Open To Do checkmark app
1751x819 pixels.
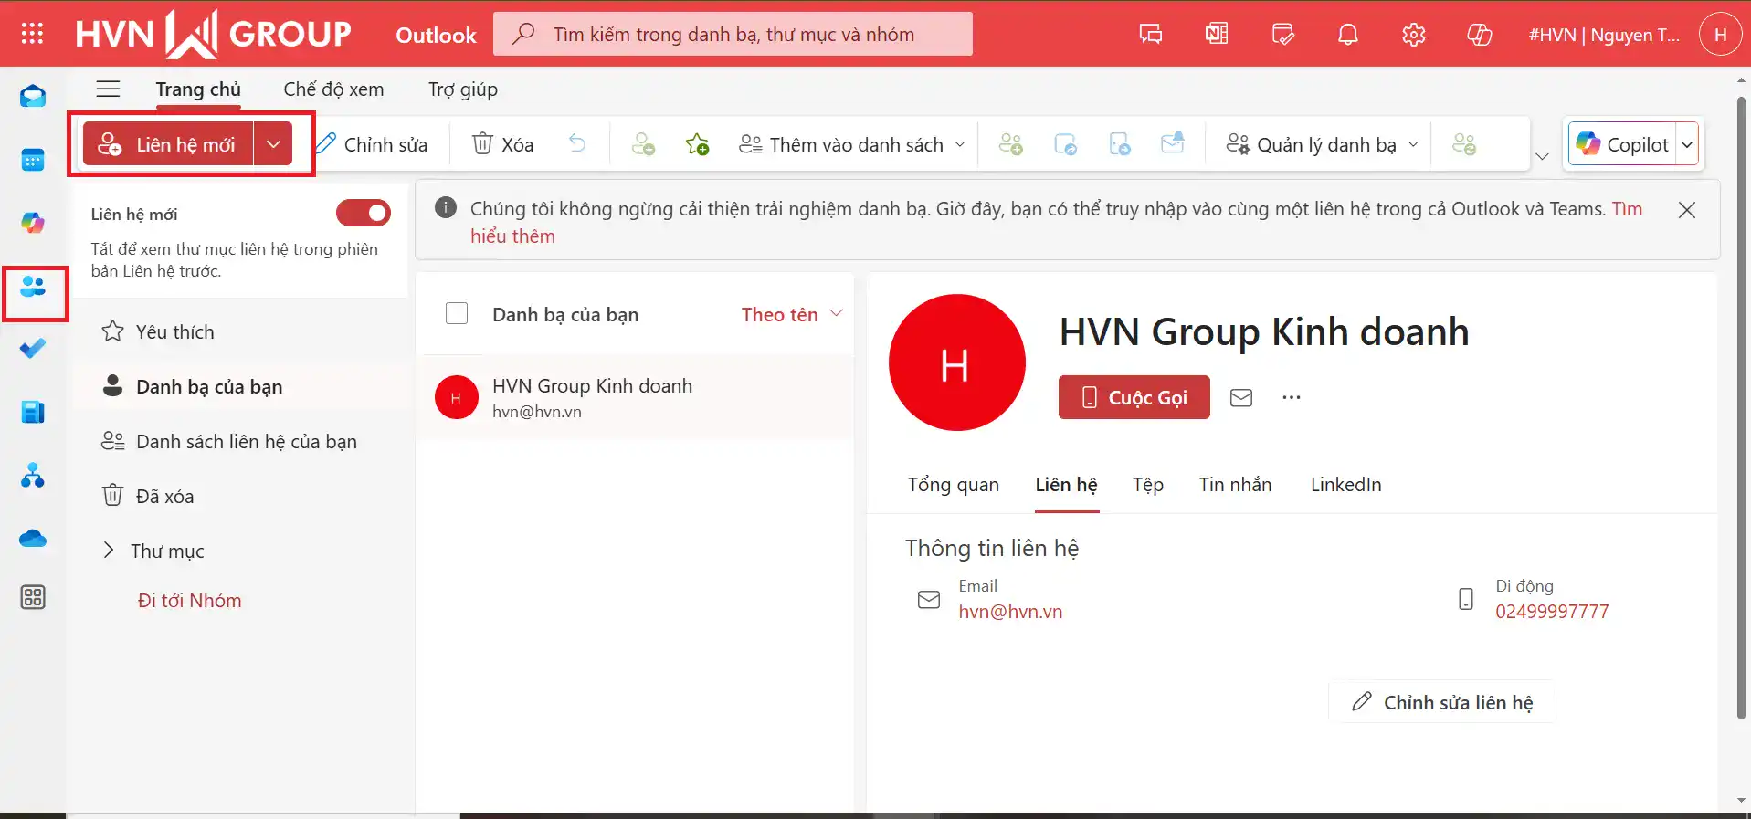(33, 349)
